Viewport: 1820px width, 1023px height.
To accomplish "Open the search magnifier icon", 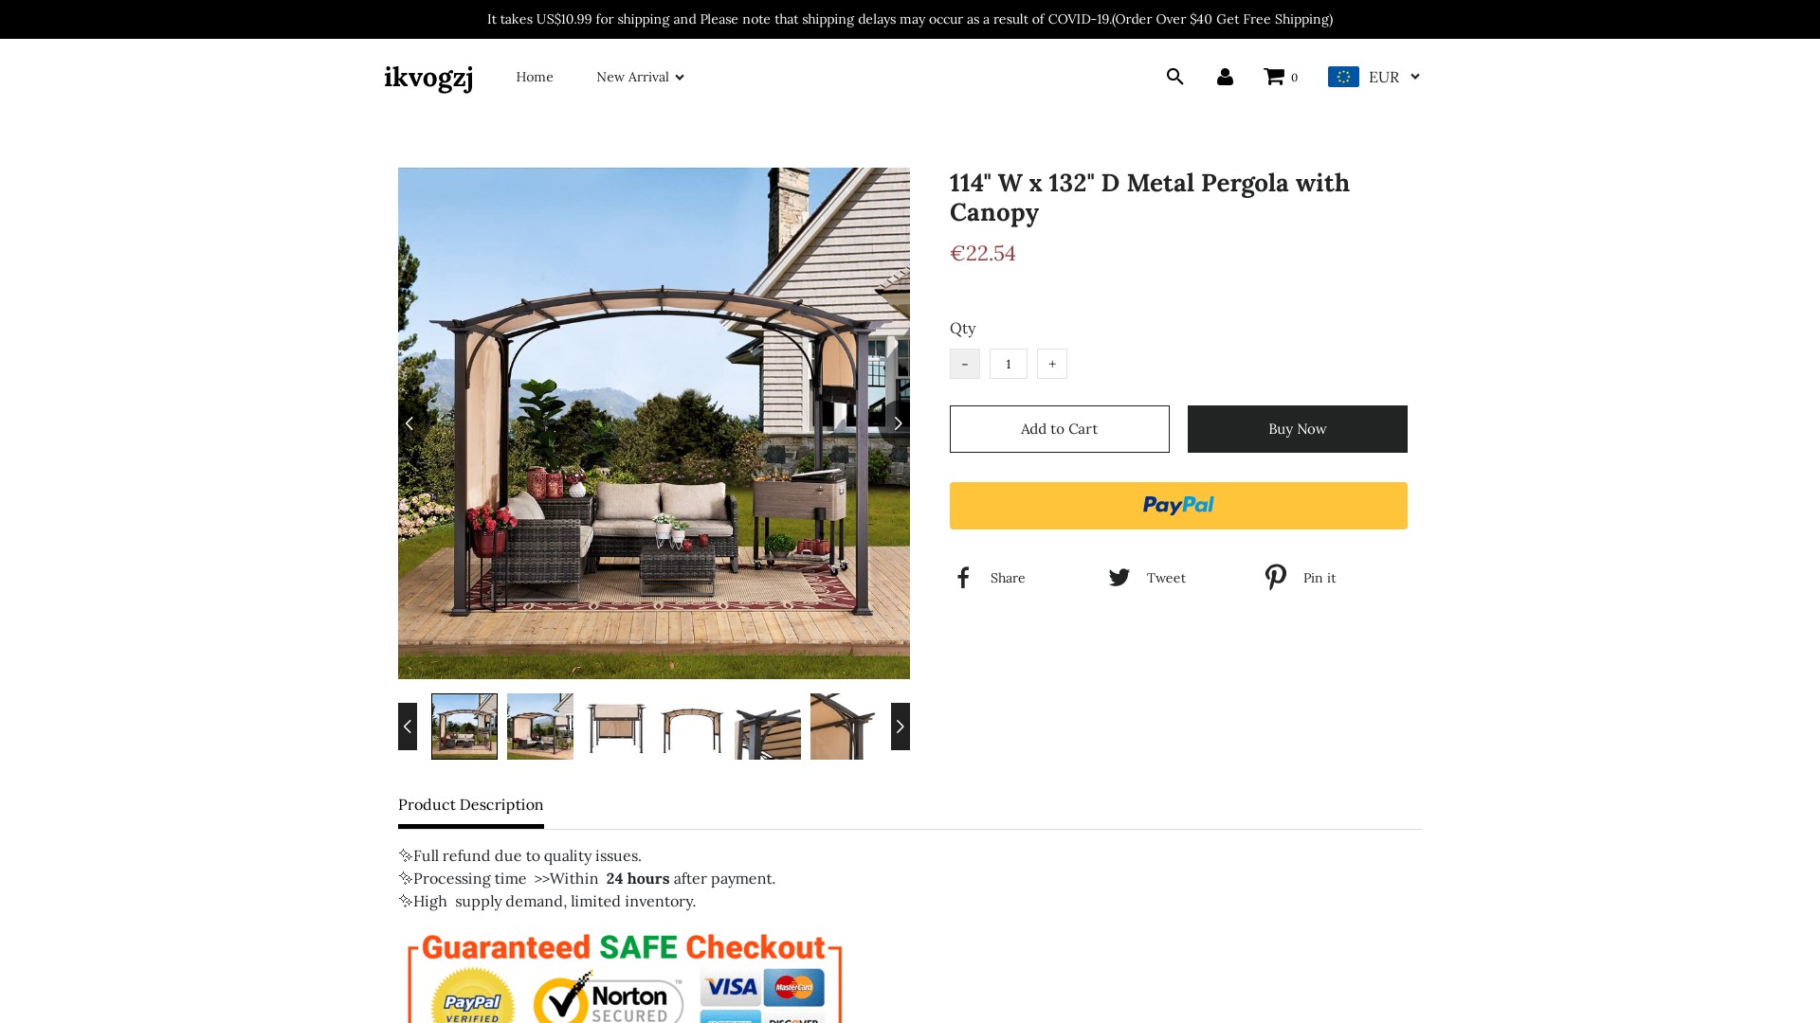I will point(1174,77).
